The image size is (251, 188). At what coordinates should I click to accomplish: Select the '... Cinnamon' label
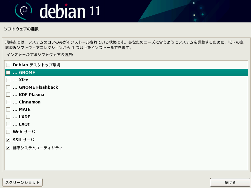coord(27,102)
